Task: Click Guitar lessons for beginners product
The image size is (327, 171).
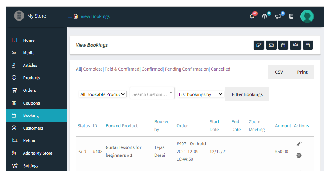Action: 123,151
